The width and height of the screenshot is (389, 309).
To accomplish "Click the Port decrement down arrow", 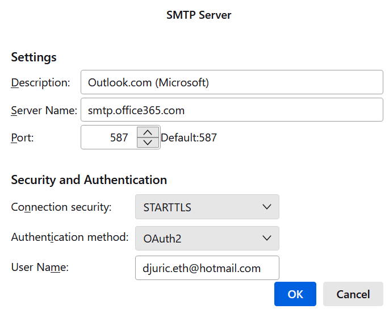I will [148, 142].
